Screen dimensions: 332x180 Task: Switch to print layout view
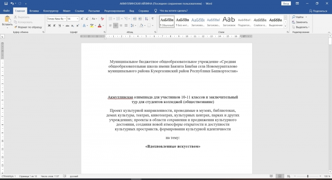(280, 176)
